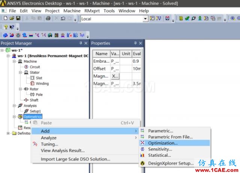Select Setup1 under Analysis
240x173 pixels.
[35, 111]
